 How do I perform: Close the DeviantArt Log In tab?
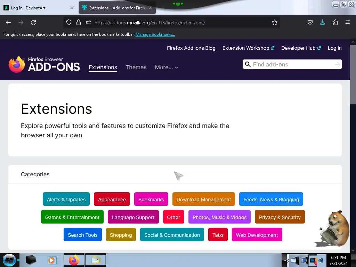click(72, 8)
